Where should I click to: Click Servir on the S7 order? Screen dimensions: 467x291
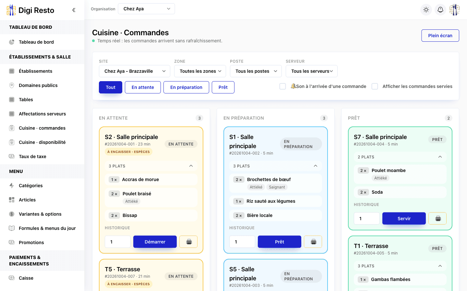pos(404,218)
